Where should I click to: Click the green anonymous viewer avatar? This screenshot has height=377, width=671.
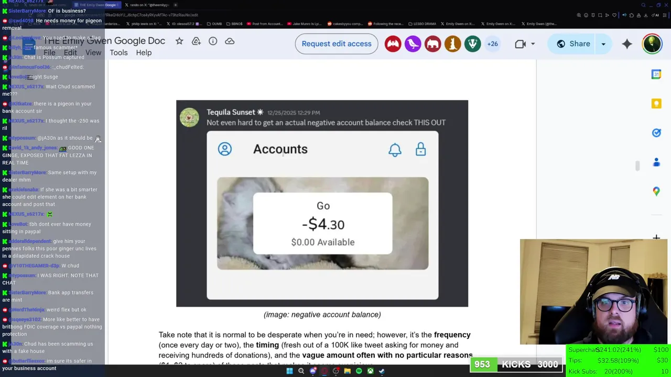pyautogui.click(x=472, y=44)
